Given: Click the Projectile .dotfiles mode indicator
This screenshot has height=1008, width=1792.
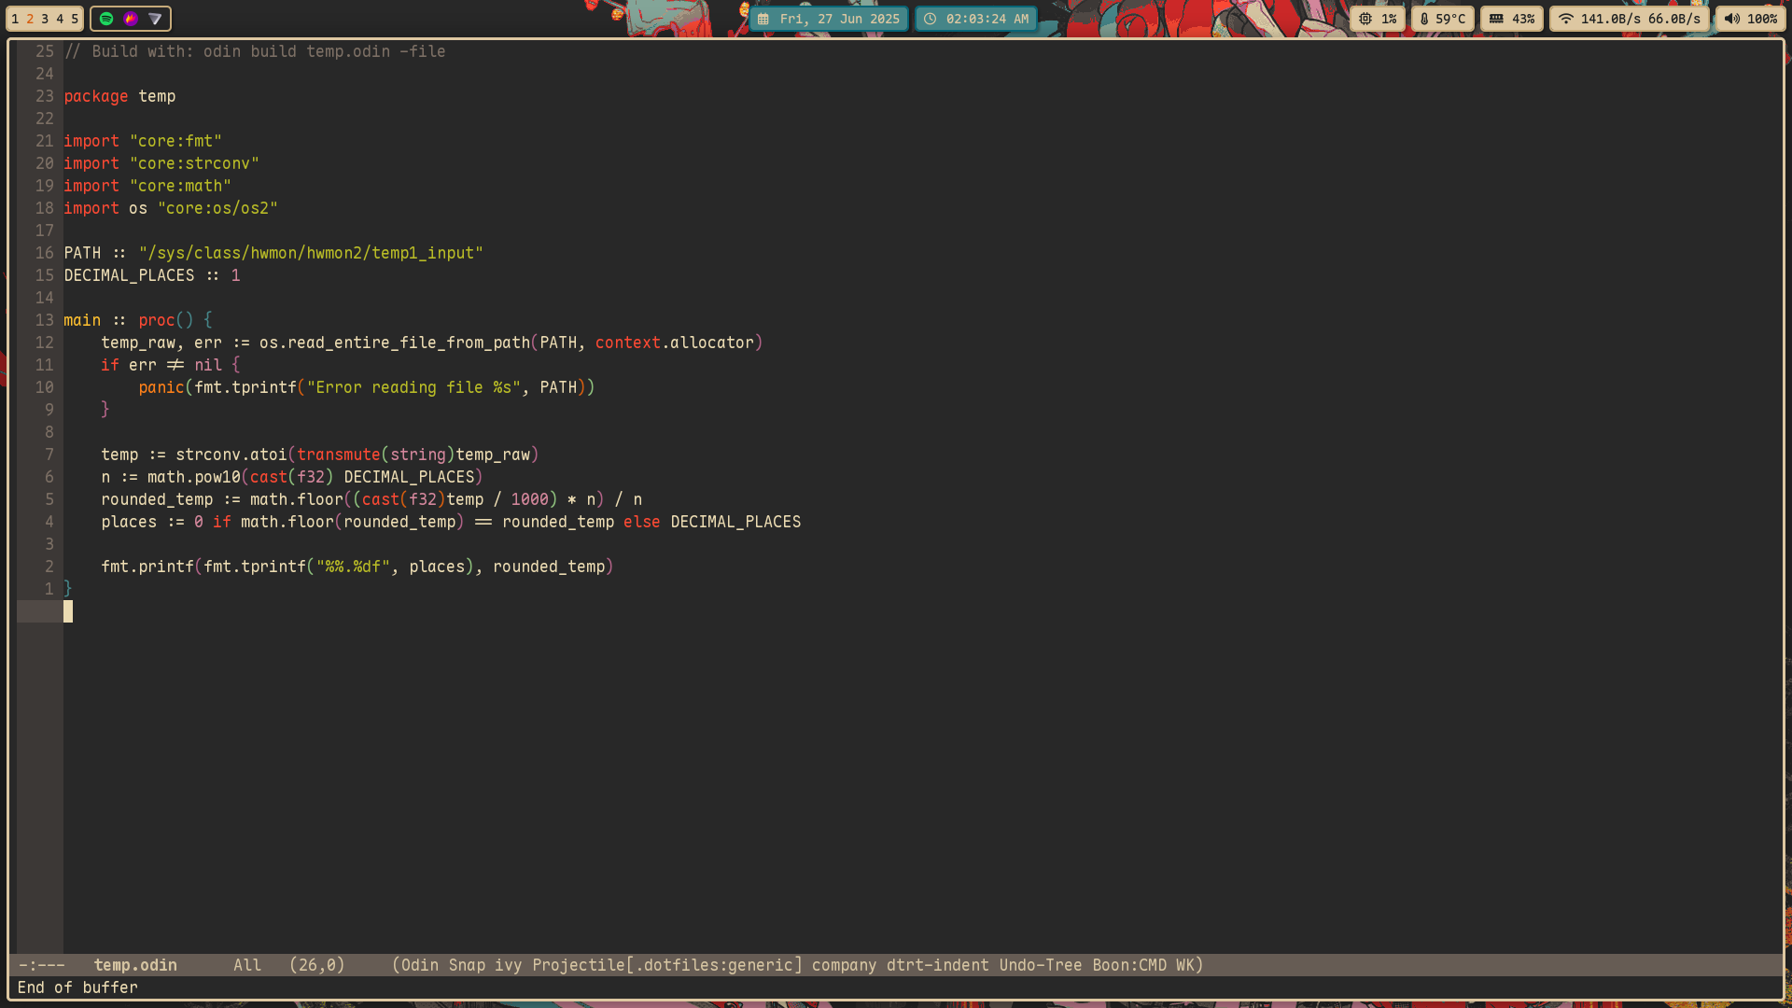Looking at the screenshot, I should (666, 965).
